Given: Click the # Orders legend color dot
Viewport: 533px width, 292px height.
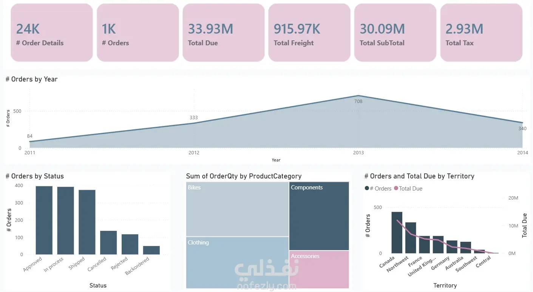Looking at the screenshot, I should (x=367, y=189).
